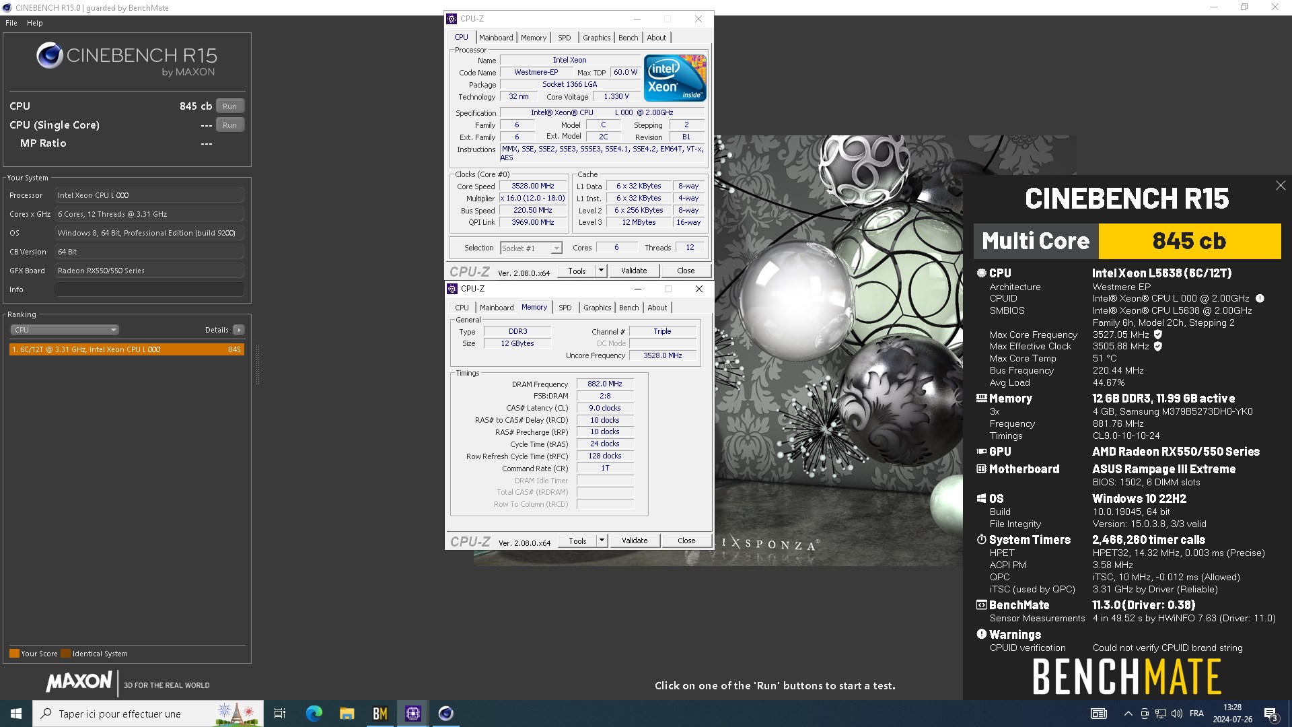Screen dimensions: 1292x727
Task: Click the taskbar clock showing 13:28
Action: [1232, 714]
